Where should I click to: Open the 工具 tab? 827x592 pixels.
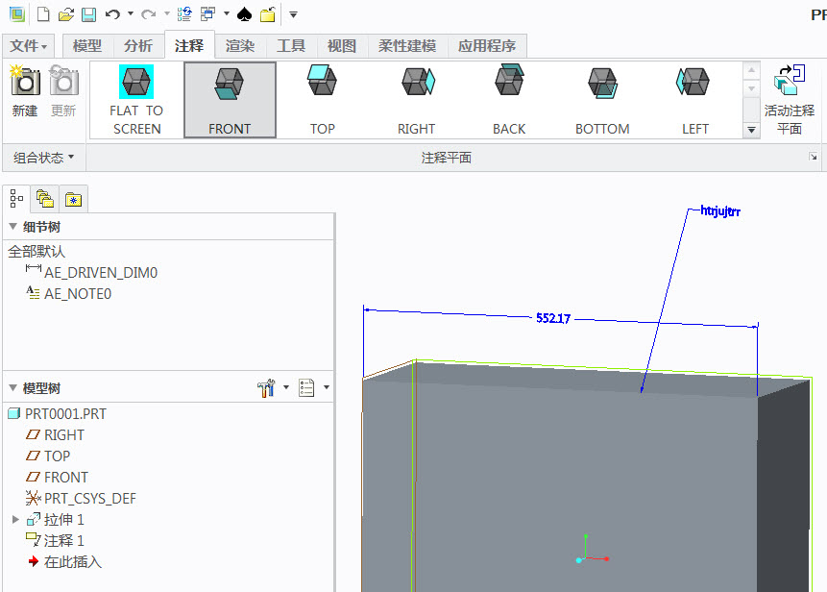pos(291,46)
